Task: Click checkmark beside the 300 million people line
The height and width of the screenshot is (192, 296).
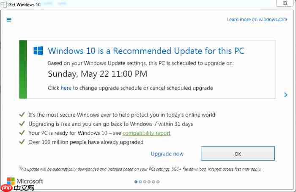Action: click(22, 142)
